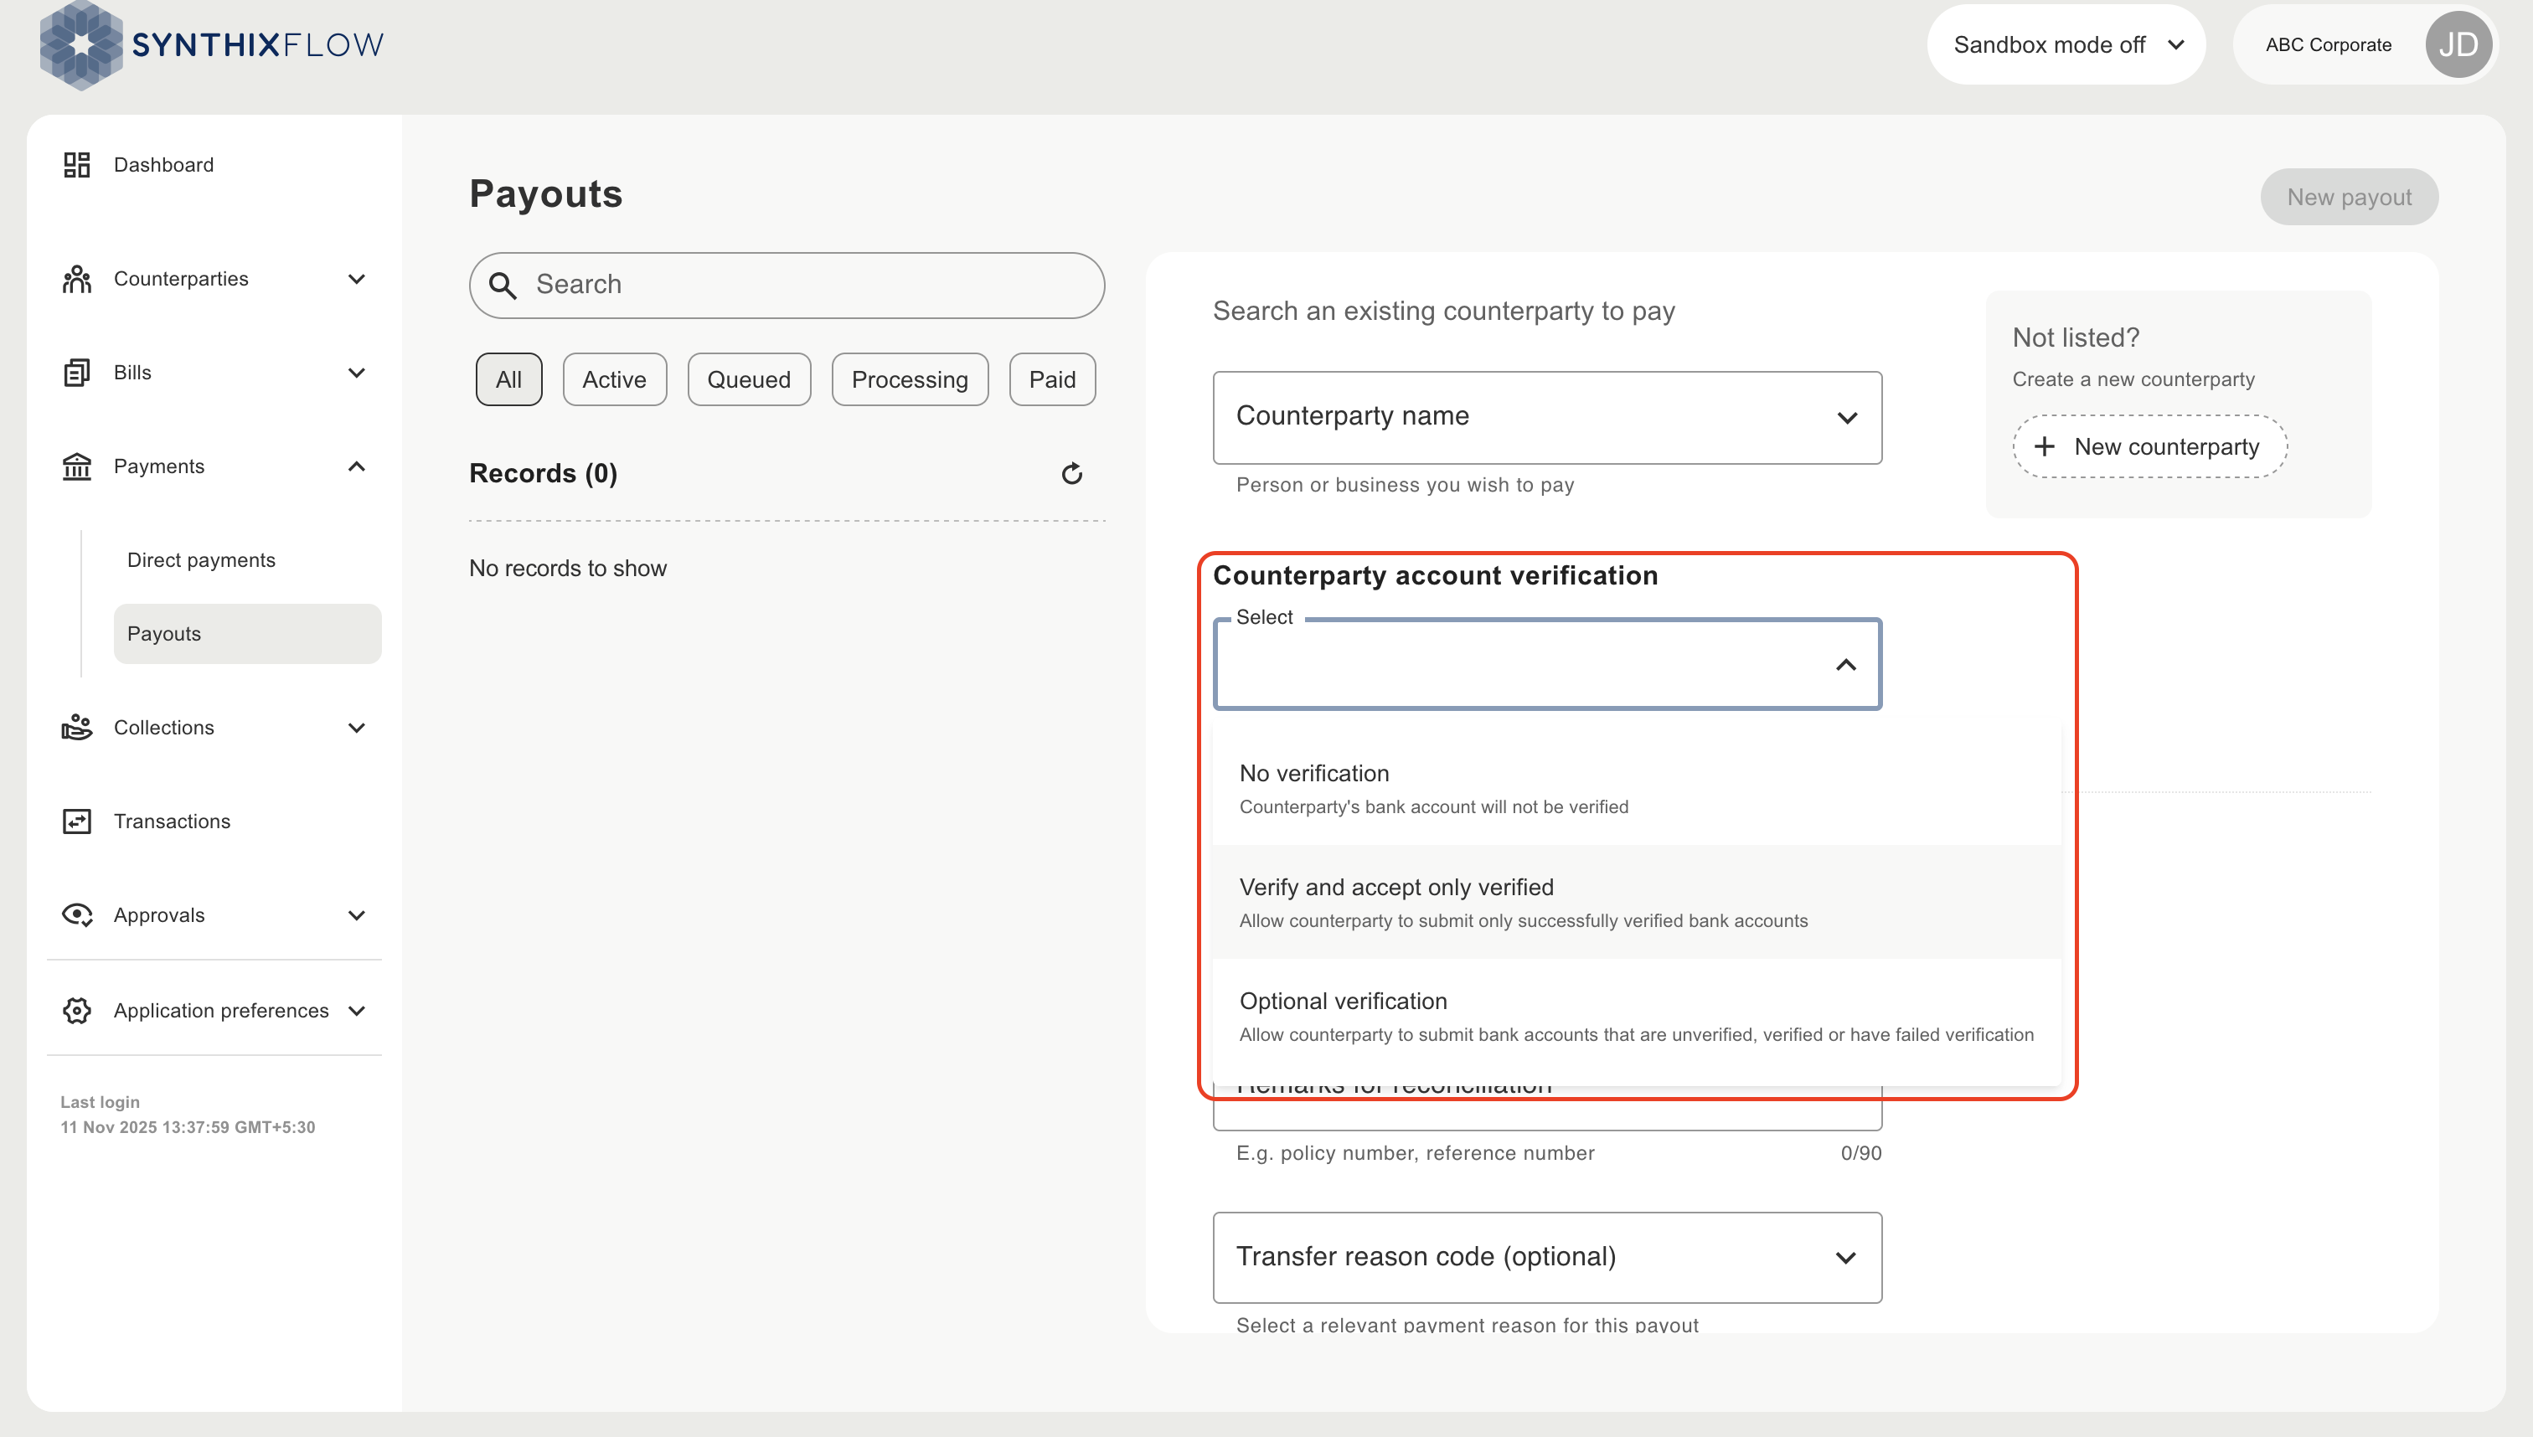This screenshot has width=2533, height=1437.
Task: Click 'E.g. policy number, reference number' hint
Action: 1415,1153
